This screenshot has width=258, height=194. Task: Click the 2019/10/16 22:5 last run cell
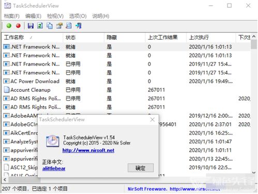click(x=210, y=167)
